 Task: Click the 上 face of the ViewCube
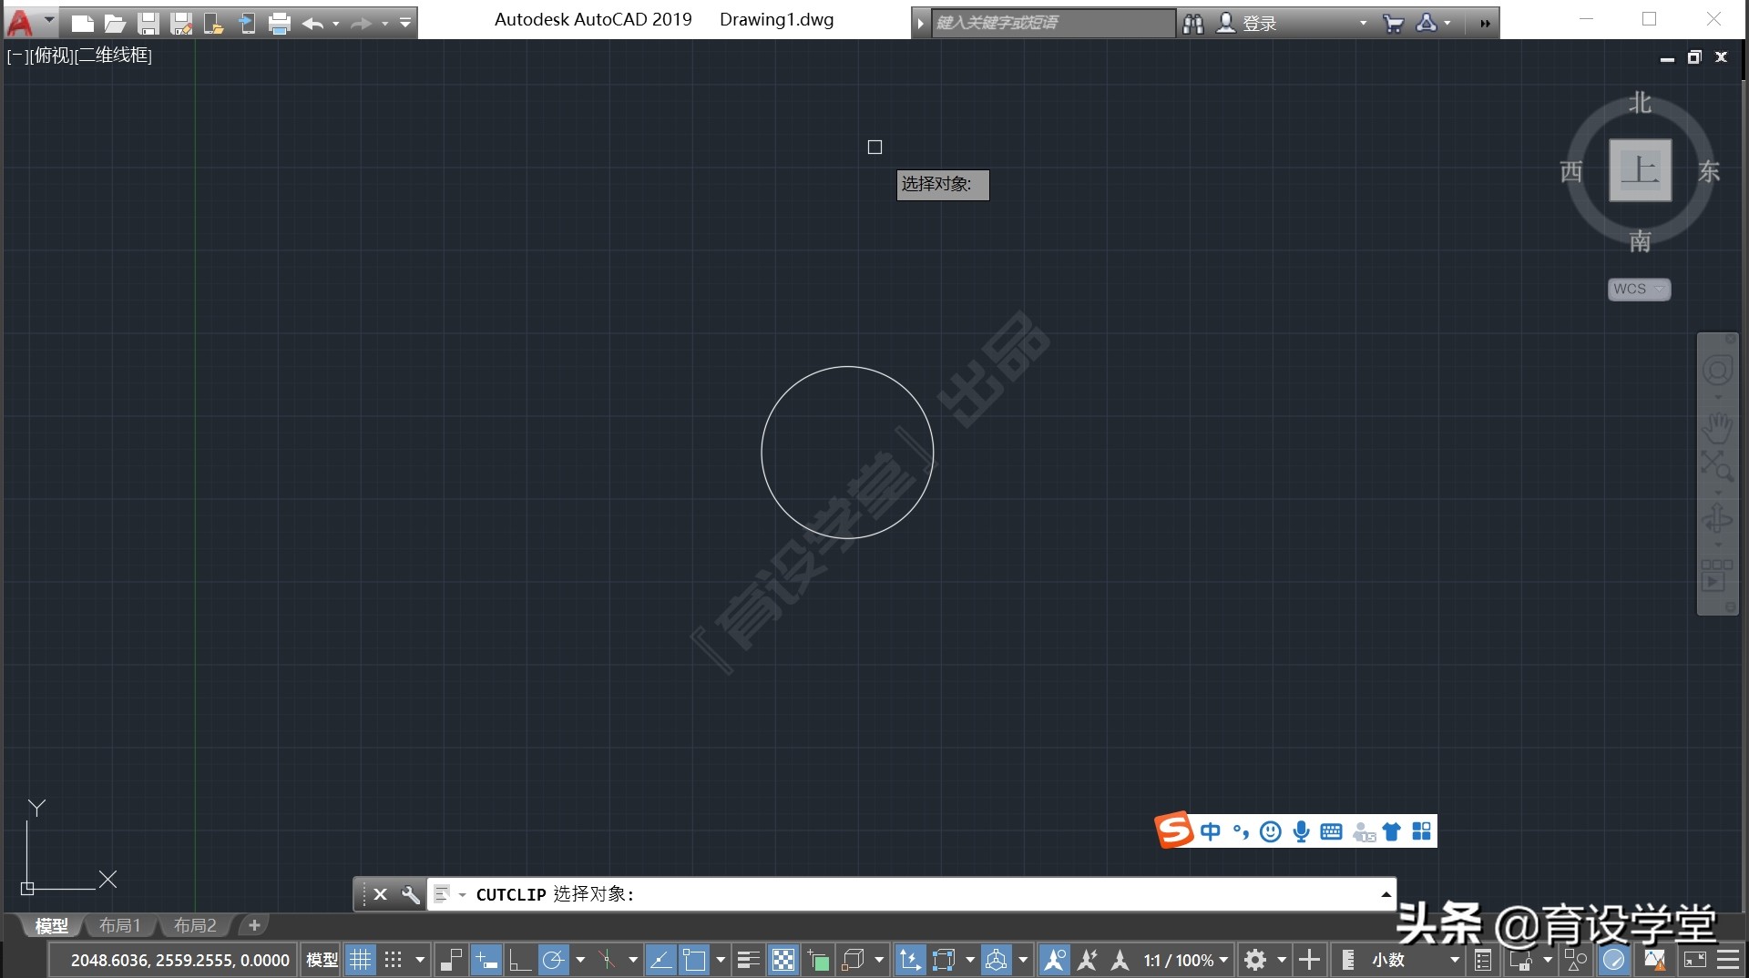pos(1640,170)
